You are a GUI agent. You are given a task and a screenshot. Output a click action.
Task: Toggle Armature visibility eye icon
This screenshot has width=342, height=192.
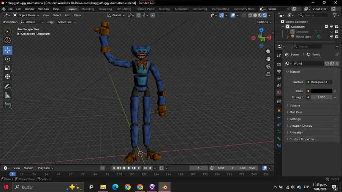point(331,32)
